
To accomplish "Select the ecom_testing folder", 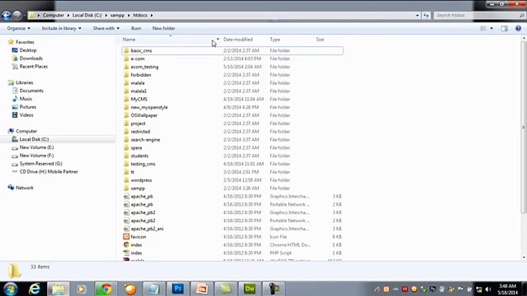I will (145, 67).
